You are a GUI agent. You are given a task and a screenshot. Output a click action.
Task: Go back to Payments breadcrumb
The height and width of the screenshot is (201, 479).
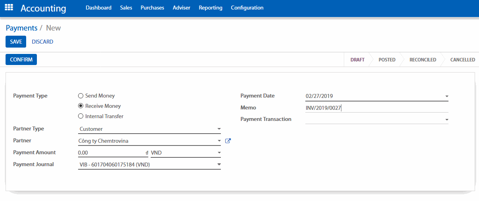pyautogui.click(x=21, y=28)
